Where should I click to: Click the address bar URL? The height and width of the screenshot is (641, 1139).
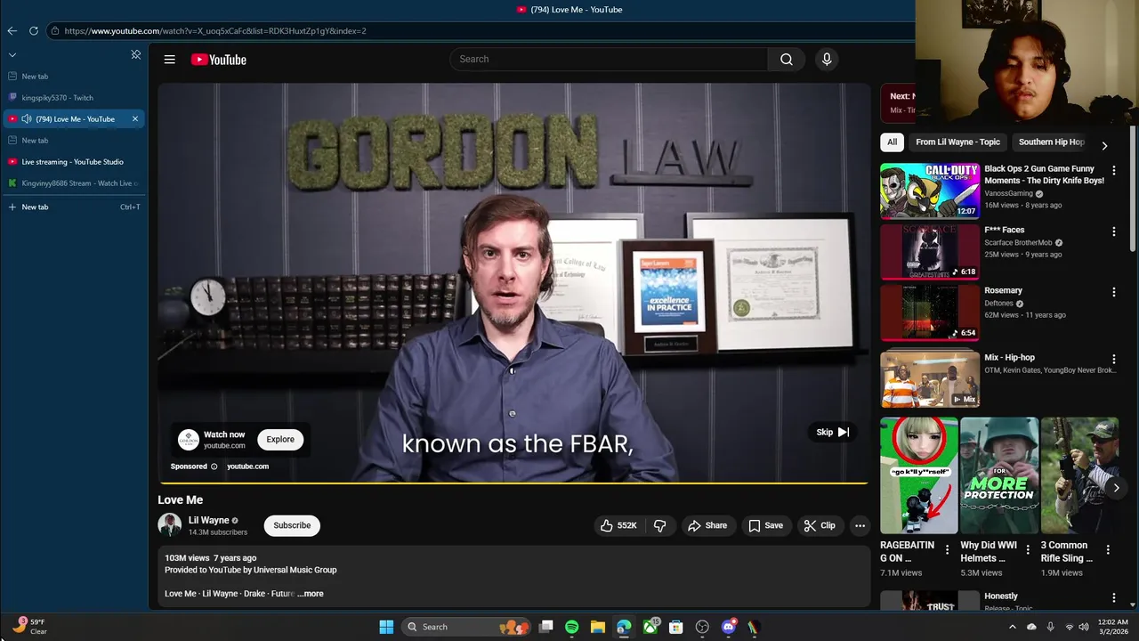coord(215,31)
